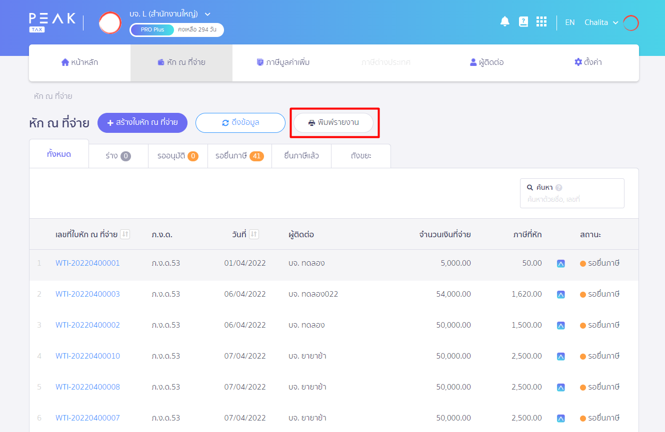665x432 pixels.
Task: Open the Chalita user menu
Action: (601, 22)
